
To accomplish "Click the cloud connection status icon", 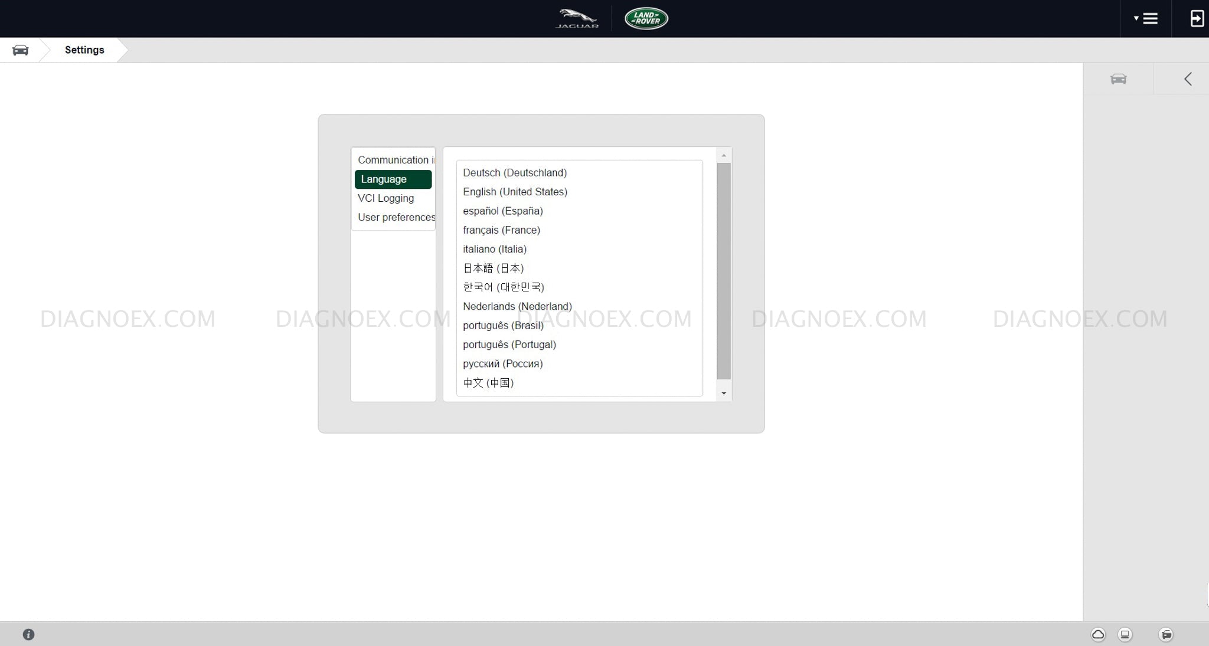I will pos(1098,635).
